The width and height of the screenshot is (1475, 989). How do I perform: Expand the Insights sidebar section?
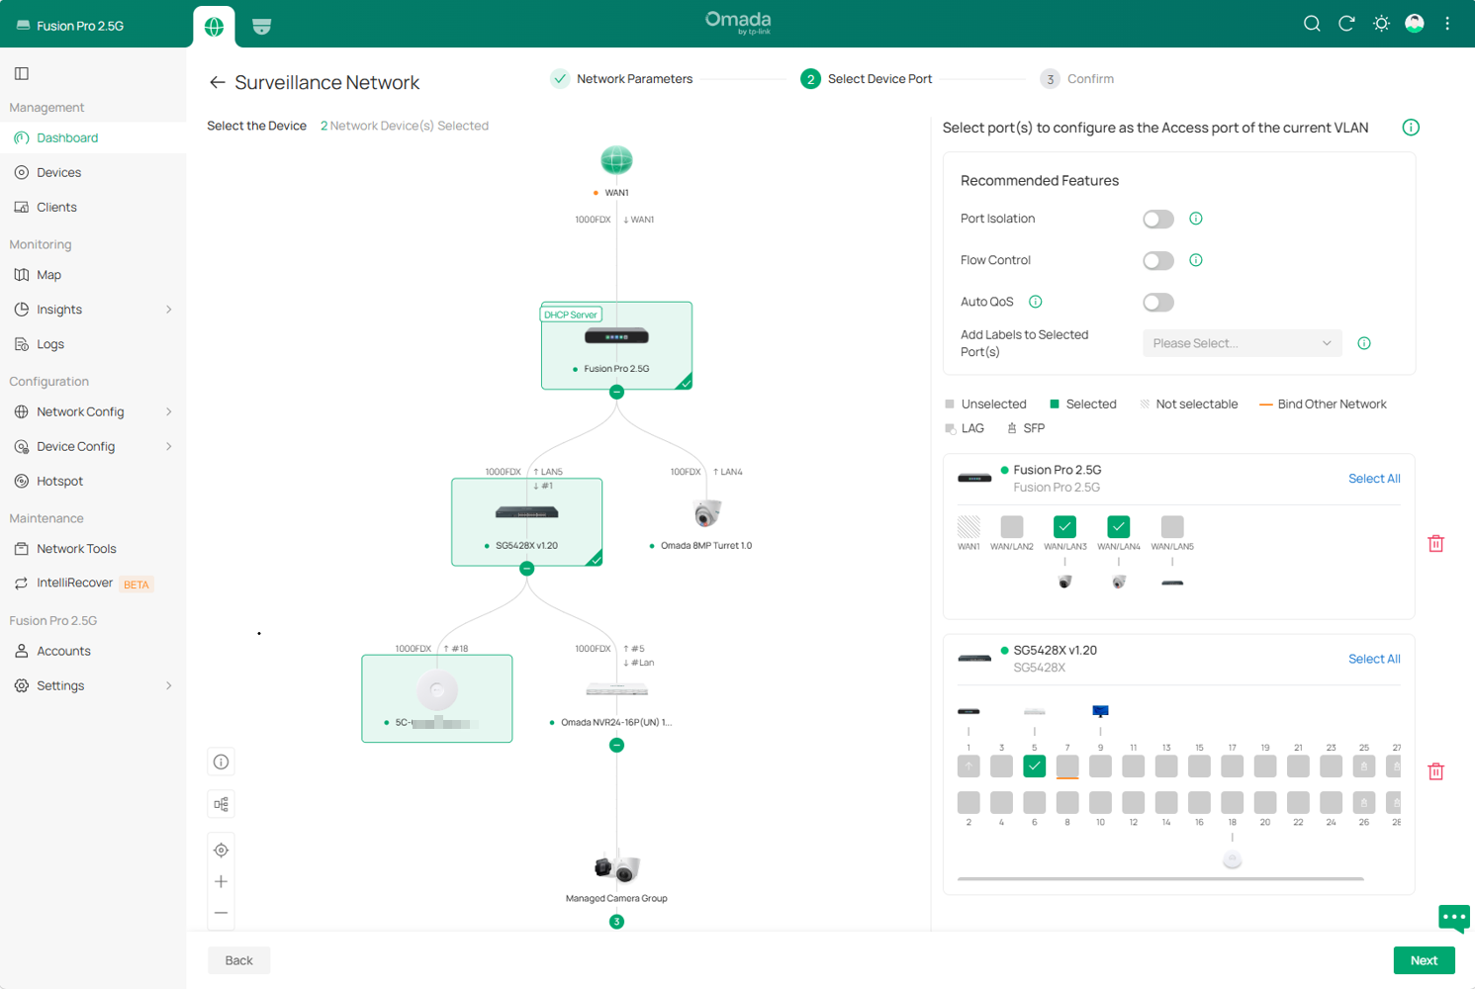pyautogui.click(x=93, y=310)
